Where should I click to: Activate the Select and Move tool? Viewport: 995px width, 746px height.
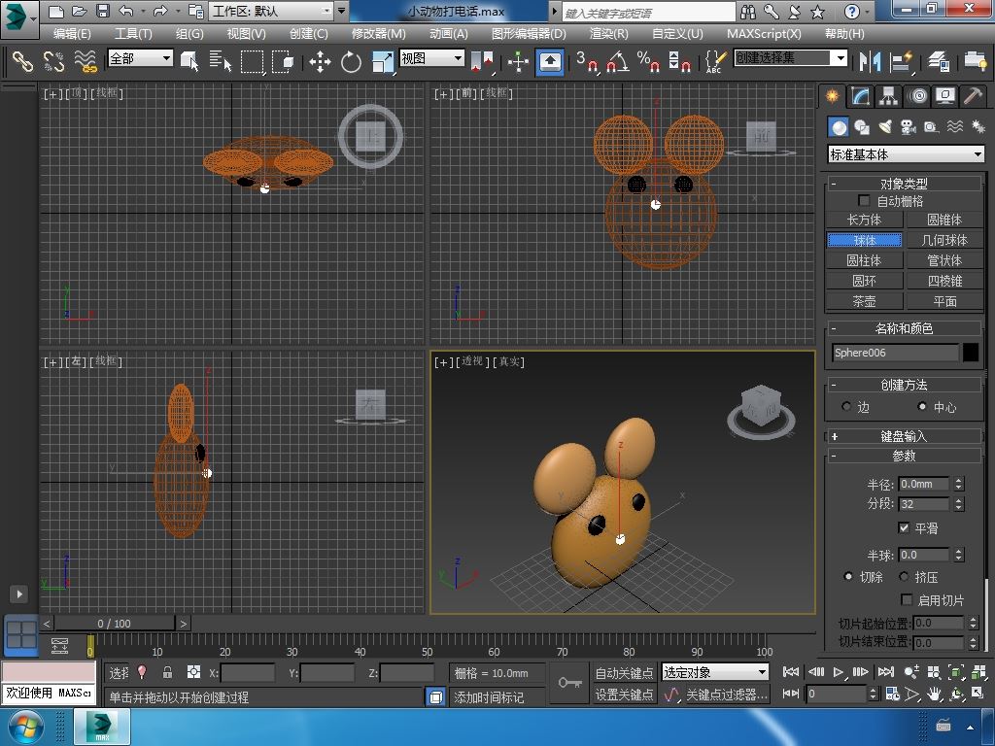pos(320,61)
